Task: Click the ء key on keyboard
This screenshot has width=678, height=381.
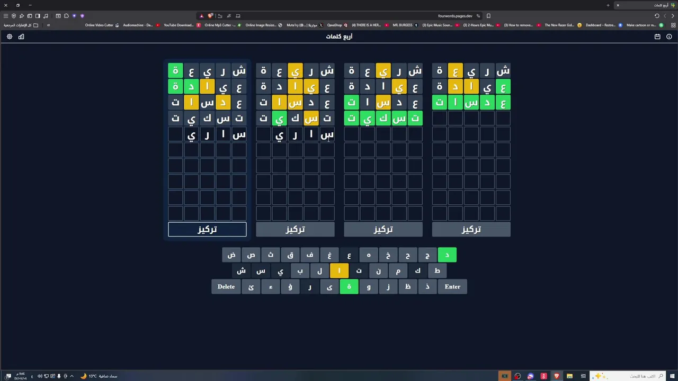Action: (x=271, y=287)
